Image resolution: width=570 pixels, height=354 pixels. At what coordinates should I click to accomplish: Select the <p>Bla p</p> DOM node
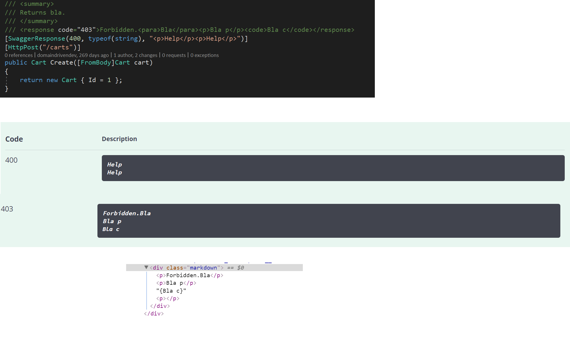(x=176, y=283)
